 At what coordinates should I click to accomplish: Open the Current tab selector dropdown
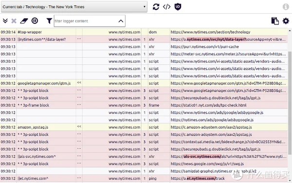[74, 7]
